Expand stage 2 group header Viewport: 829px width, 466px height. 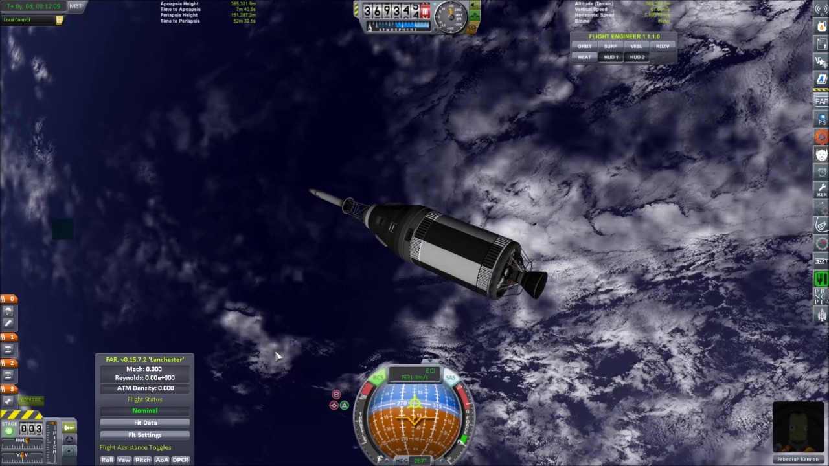8,364
